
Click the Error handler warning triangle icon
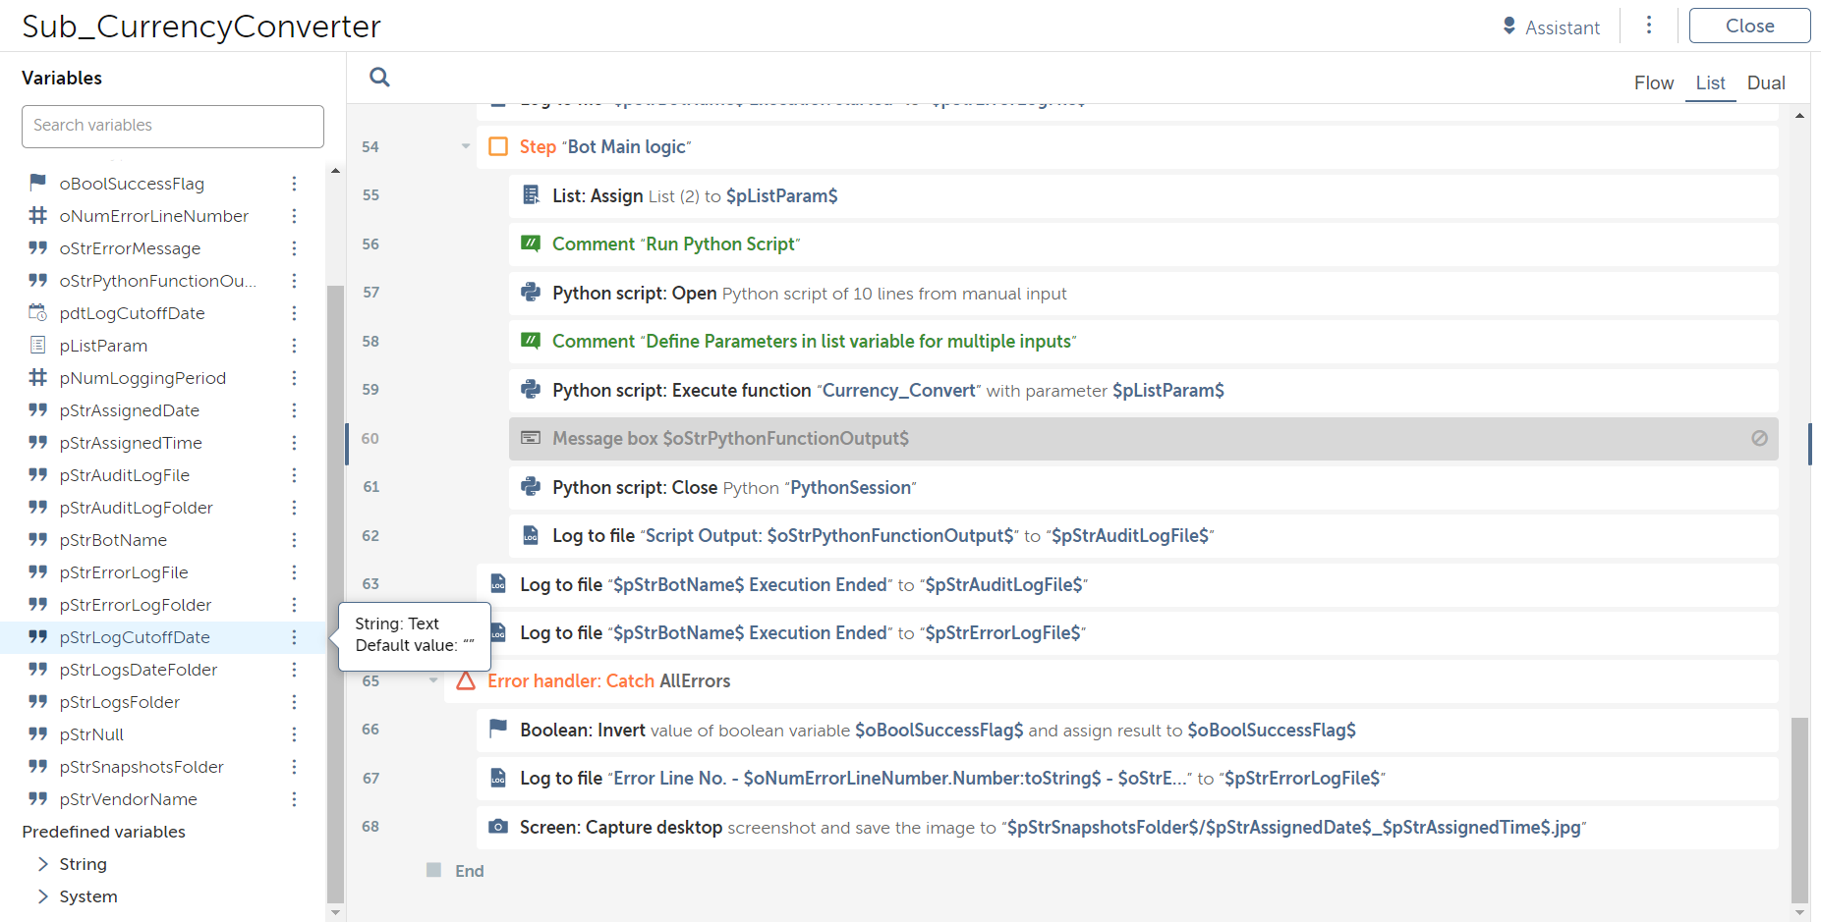[x=466, y=680]
